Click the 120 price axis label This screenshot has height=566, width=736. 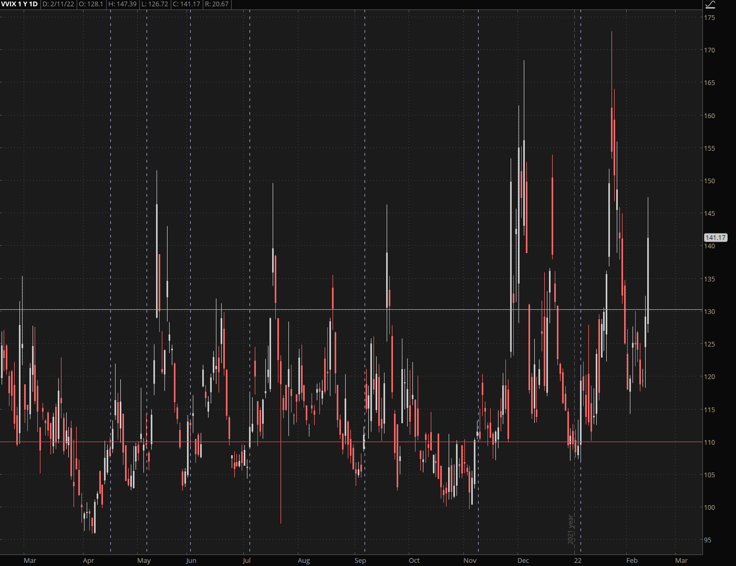(x=710, y=377)
